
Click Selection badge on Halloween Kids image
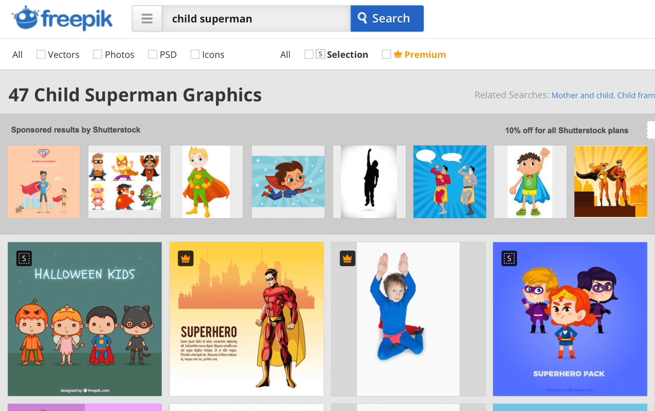click(x=24, y=259)
